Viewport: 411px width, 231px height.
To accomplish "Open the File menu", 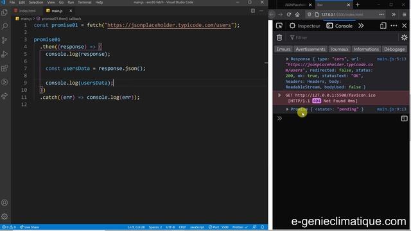I will tap(12, 3).
